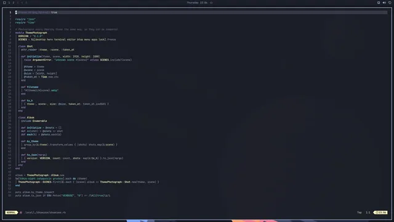Switch to workspace 4

(22, 2)
